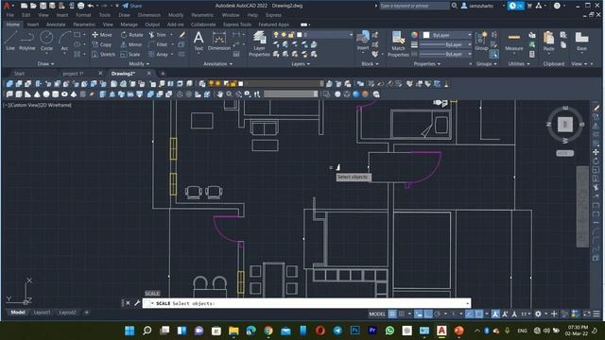Toggle the drawing grid display
Viewport: 605px width, 340px height.
click(x=392, y=314)
